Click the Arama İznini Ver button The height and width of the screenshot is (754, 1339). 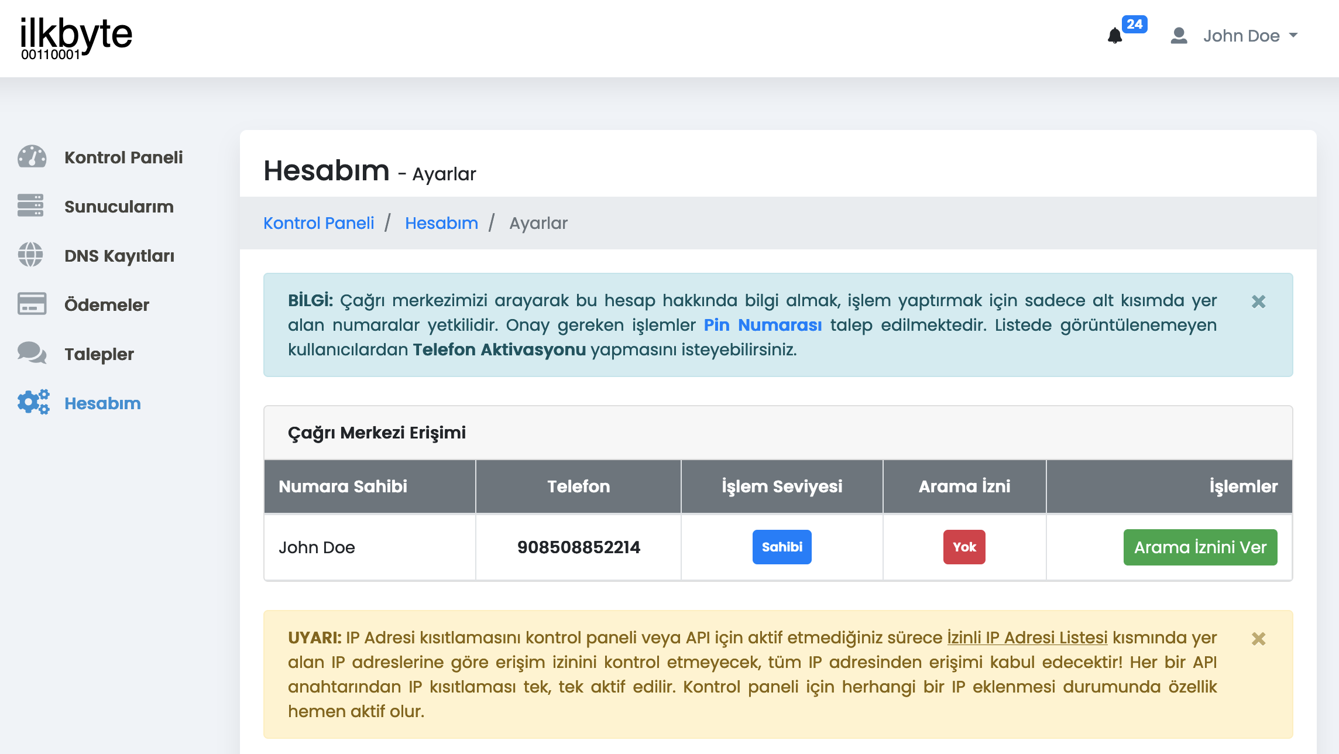click(1200, 547)
